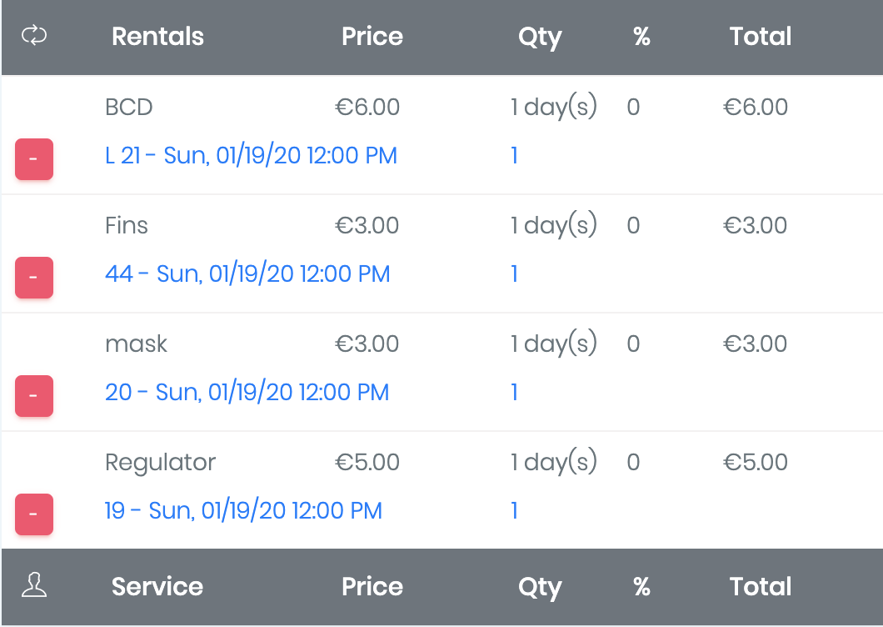Click the BCD quantity value 1
Image resolution: width=883 pixels, height=627 pixels.
point(515,155)
